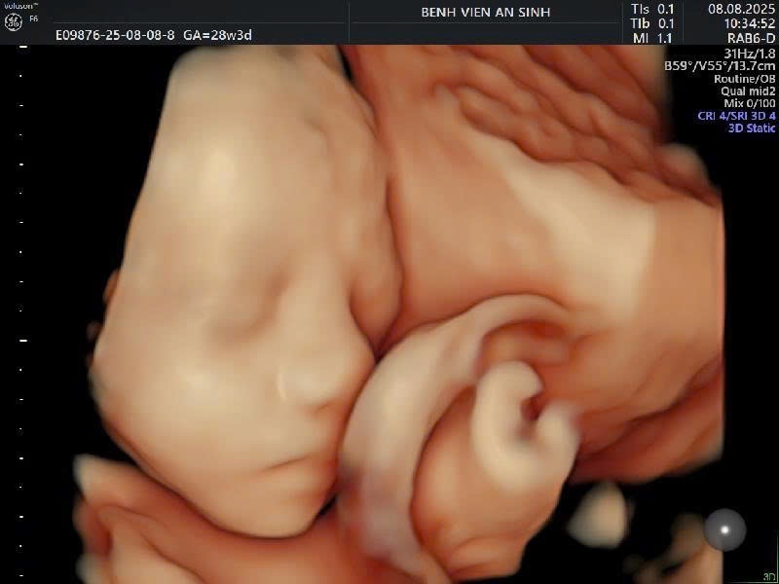Click the BENH VIEN AN SINH hospital name
This screenshot has width=779, height=584.
pos(485,12)
